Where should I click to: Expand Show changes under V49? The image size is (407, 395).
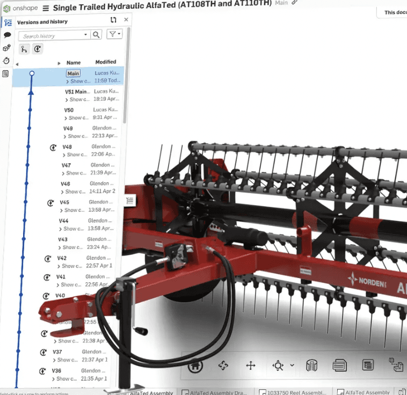(x=76, y=136)
